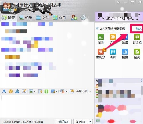Open the 签到 check-in icon
Screen dimensions: 143x124
click(x=137, y=54)
